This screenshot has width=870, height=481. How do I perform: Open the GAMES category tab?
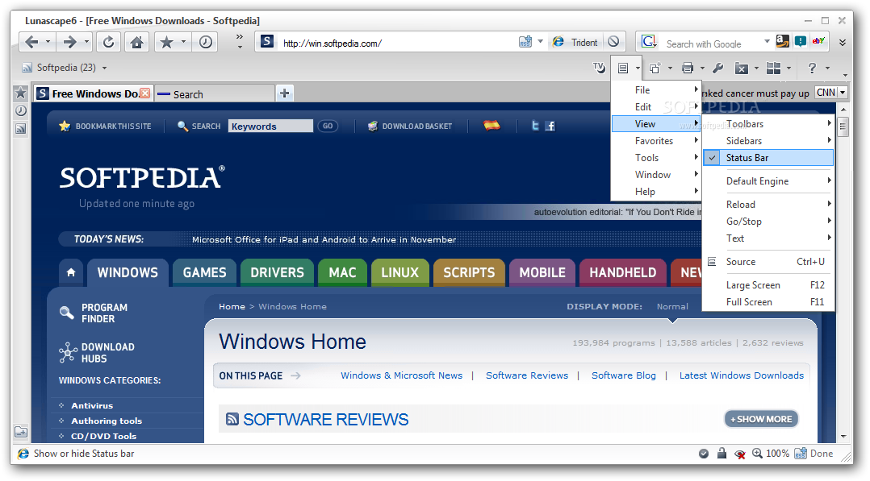204,272
